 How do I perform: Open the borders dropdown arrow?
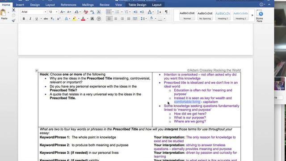pos(164,19)
